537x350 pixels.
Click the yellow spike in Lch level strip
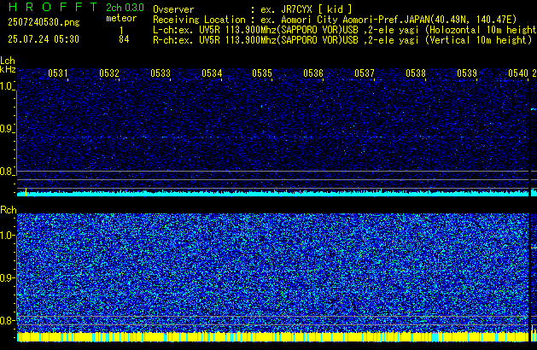tap(26, 192)
